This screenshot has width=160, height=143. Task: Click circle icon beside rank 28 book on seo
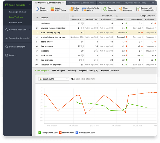click(x=82, y=55)
